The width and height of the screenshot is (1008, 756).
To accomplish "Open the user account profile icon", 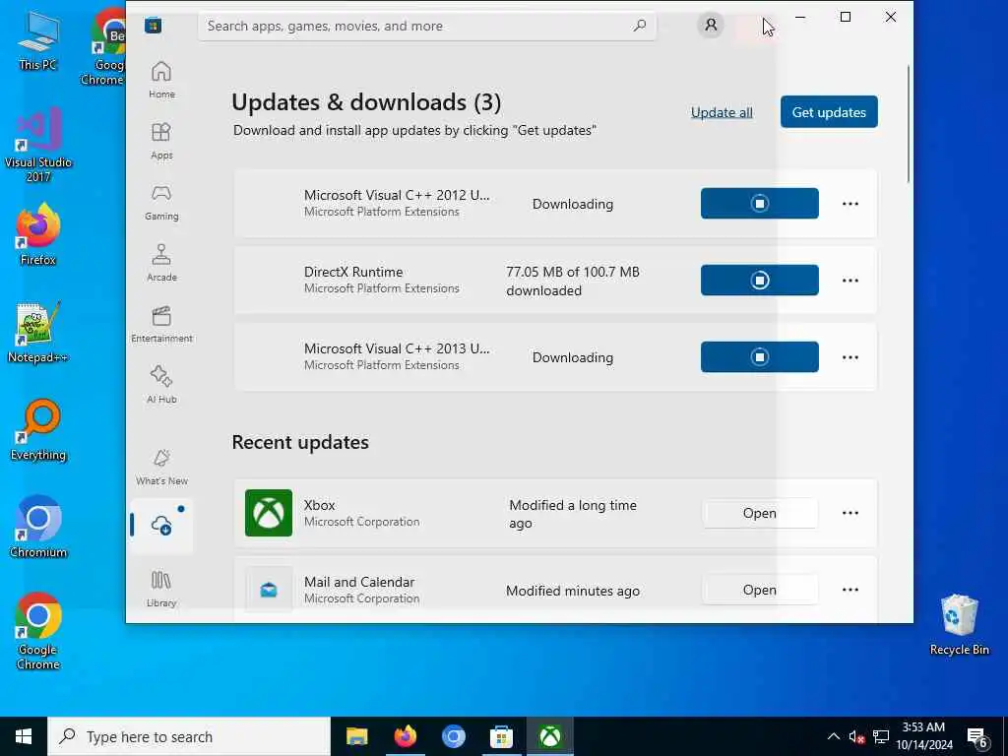I will coord(711,25).
